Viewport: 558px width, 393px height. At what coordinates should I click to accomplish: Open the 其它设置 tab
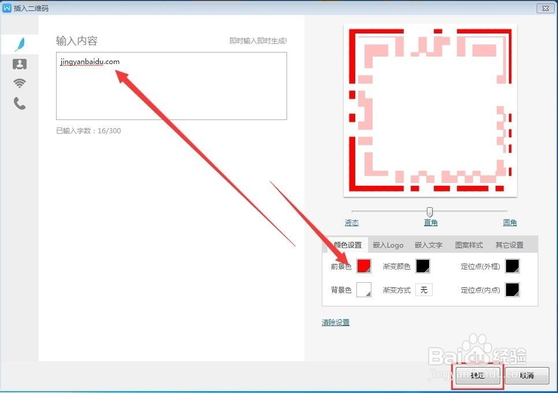pyautogui.click(x=509, y=245)
